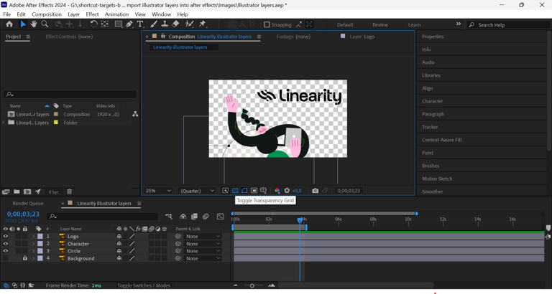Unlock the Background layer lock toggle
Viewport: 552px width, 294px height.
24,258
